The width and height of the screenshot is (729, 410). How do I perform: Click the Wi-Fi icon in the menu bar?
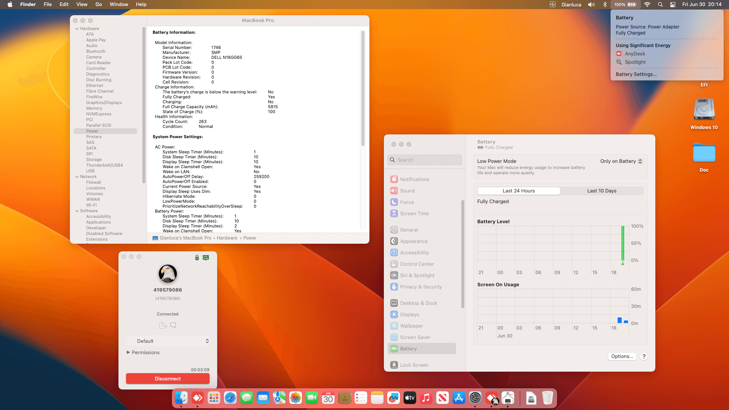coord(647,5)
